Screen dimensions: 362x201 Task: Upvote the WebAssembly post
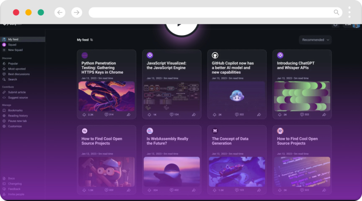pyautogui.click(x=150, y=190)
